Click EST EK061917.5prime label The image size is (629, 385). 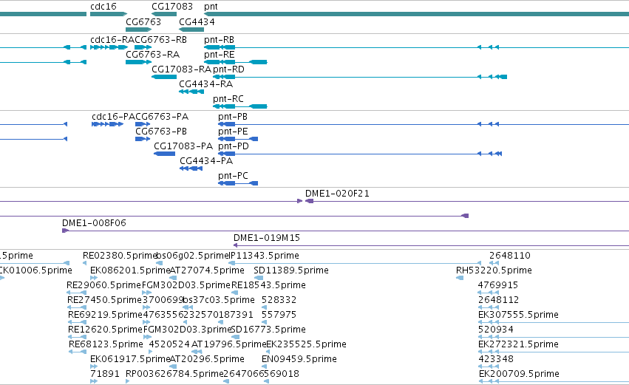click(x=130, y=360)
